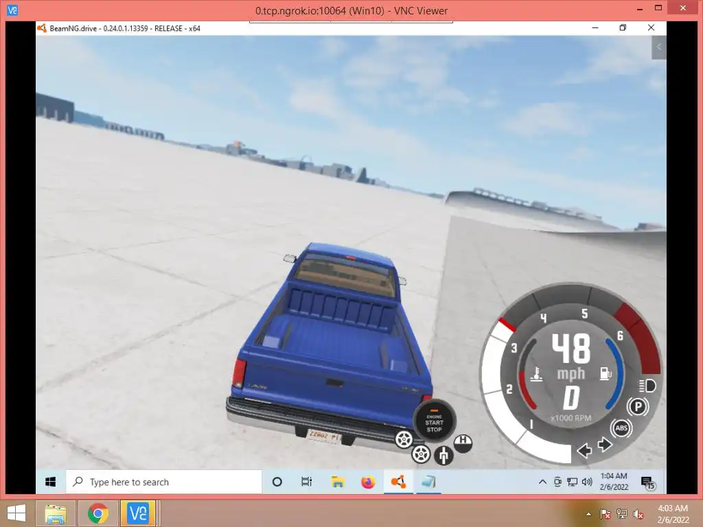703x527 pixels.
Task: Click the D gear indicator
Action: click(x=571, y=397)
